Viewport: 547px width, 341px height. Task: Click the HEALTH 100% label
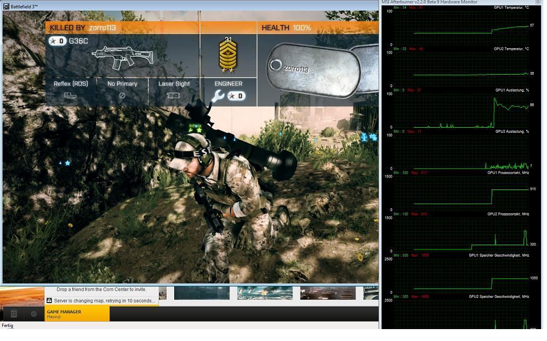click(286, 28)
